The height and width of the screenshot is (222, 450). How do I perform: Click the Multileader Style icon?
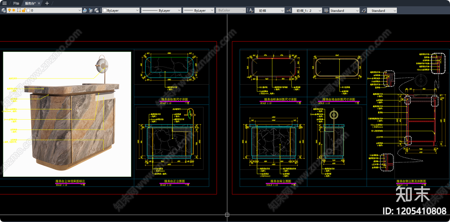[364, 10]
